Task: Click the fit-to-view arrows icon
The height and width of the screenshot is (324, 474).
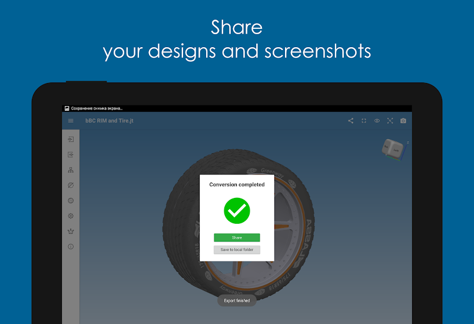Action: (390, 121)
